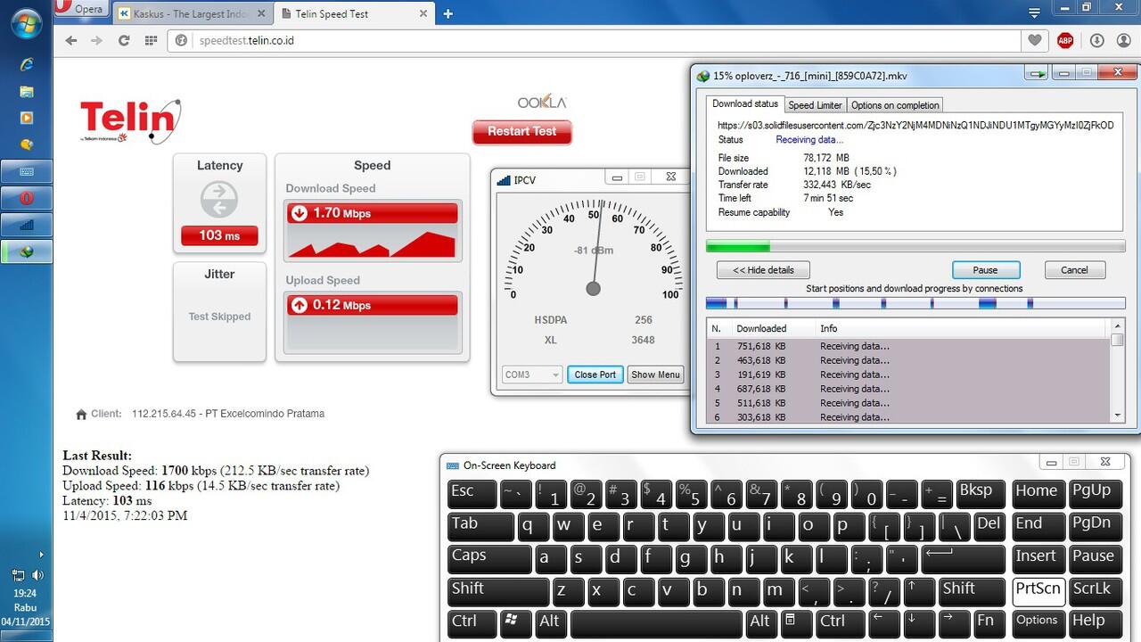Click the download speed arrow icon
This screenshot has height=642, width=1141.
click(300, 213)
